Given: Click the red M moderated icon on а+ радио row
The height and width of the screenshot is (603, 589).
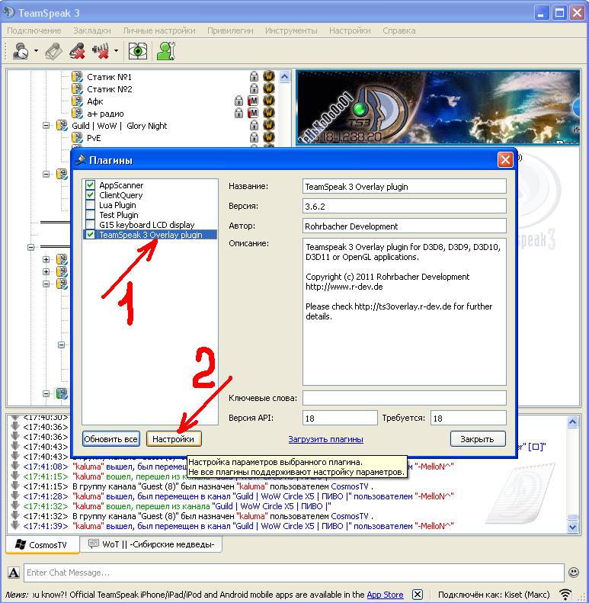Looking at the screenshot, I should coord(253,113).
